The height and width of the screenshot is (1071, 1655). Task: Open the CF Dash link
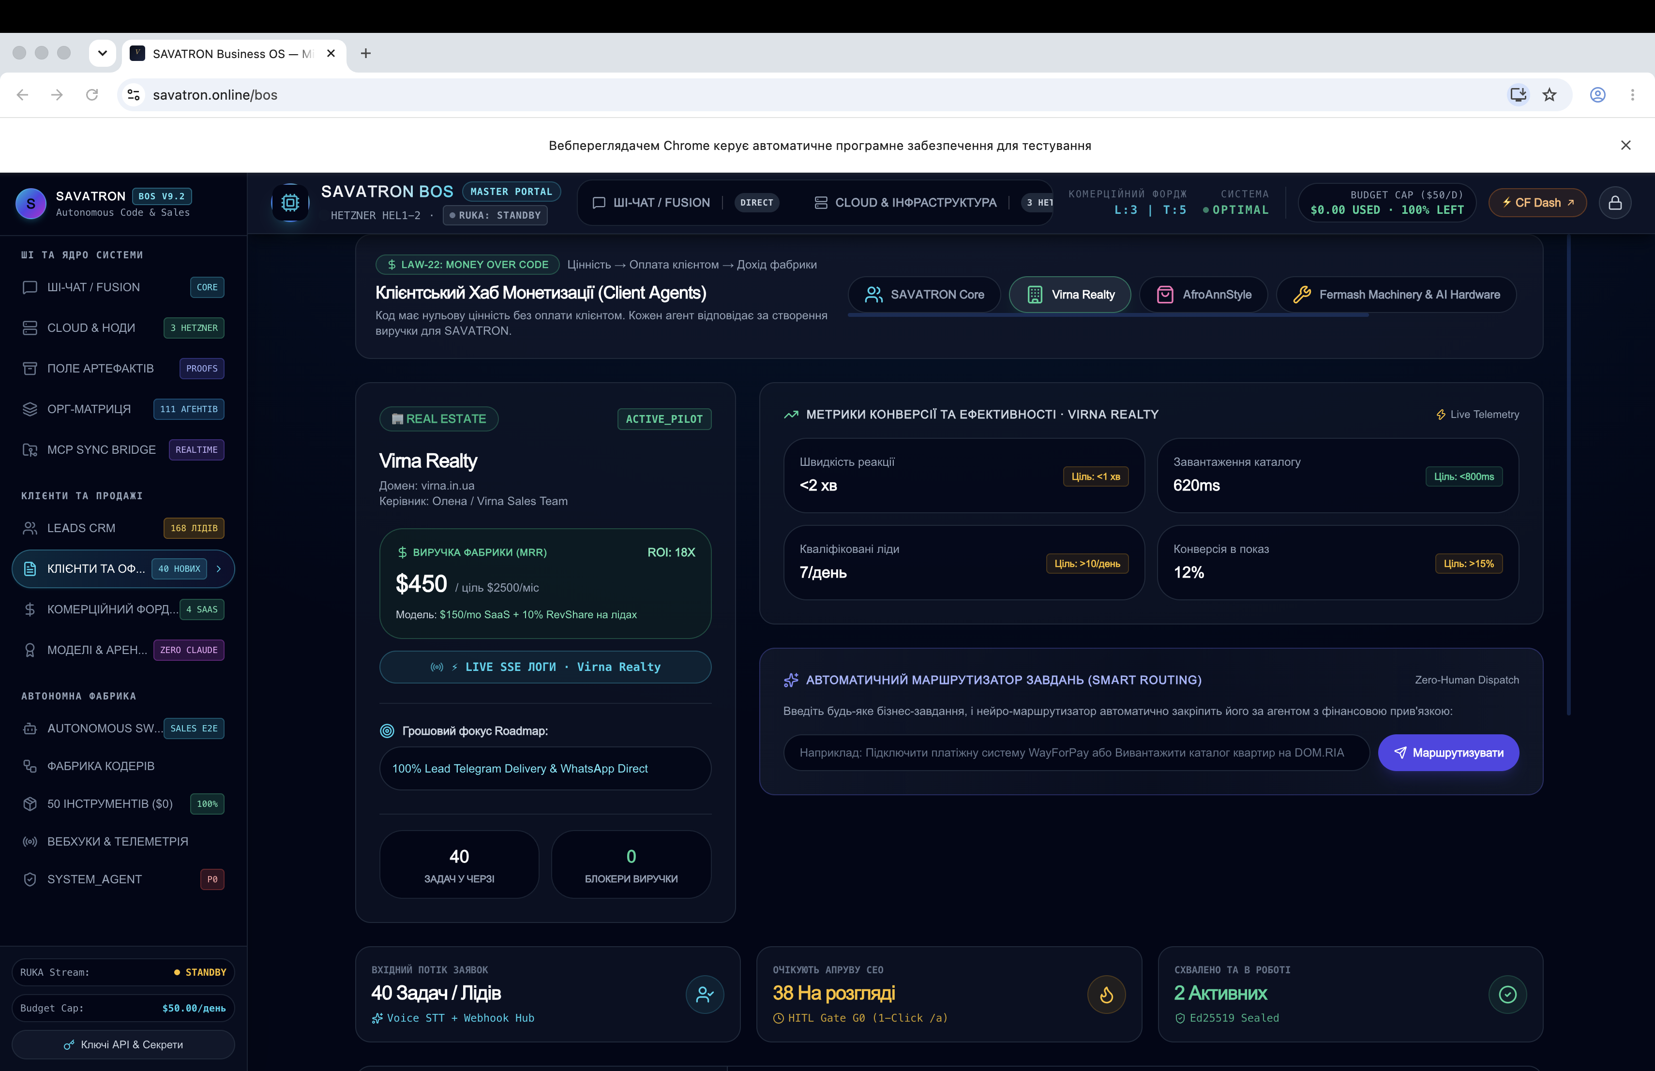coord(1537,203)
